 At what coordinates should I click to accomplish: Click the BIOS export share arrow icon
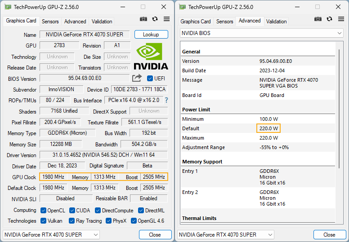coord(137,78)
